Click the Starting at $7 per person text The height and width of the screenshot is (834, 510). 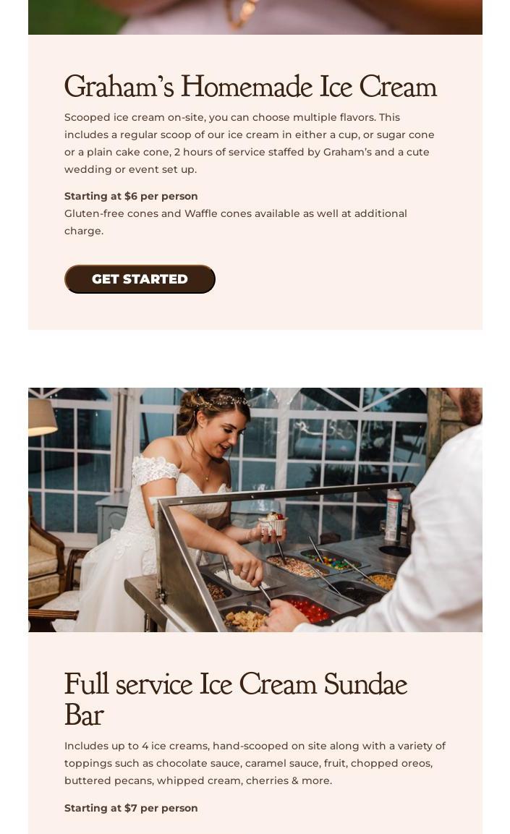(x=131, y=808)
